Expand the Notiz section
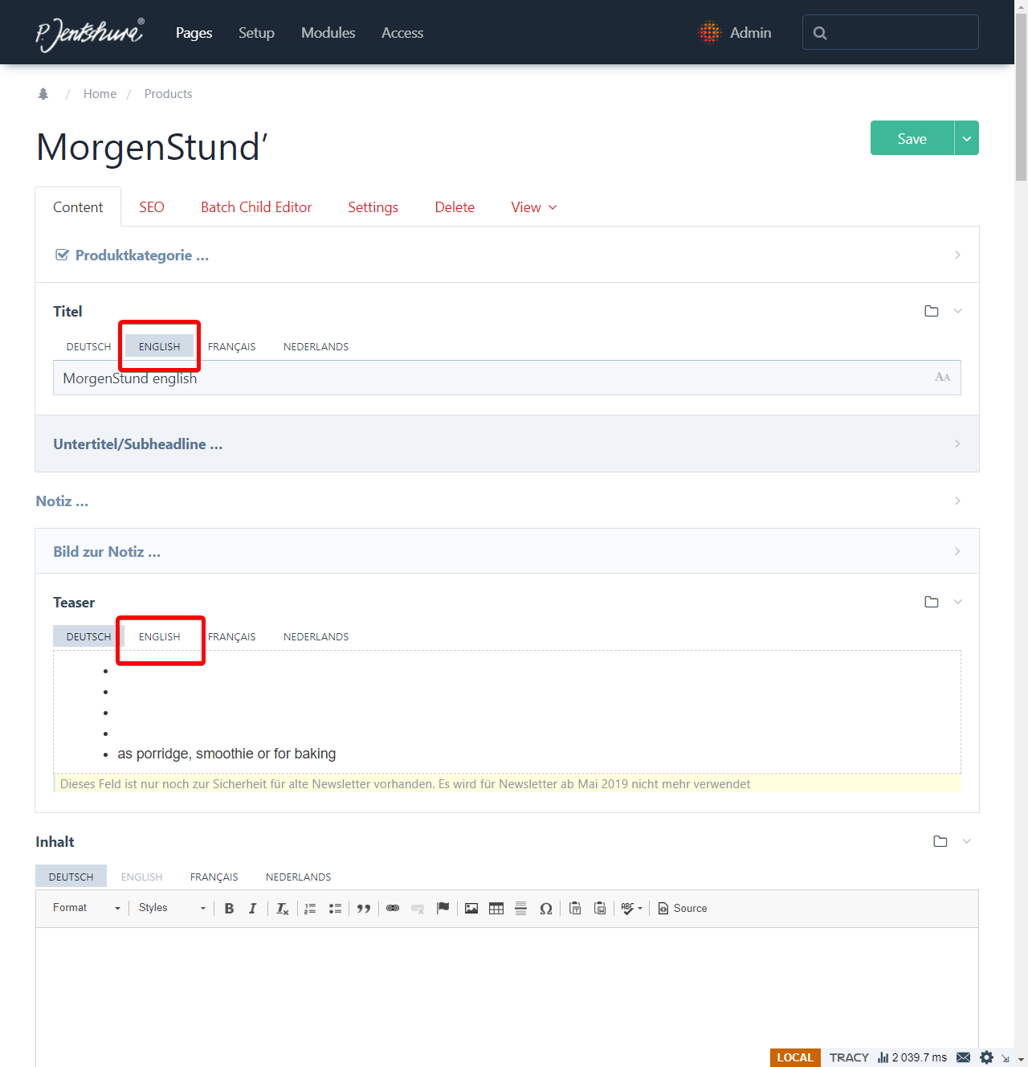Image resolution: width=1028 pixels, height=1067 pixels. point(507,501)
